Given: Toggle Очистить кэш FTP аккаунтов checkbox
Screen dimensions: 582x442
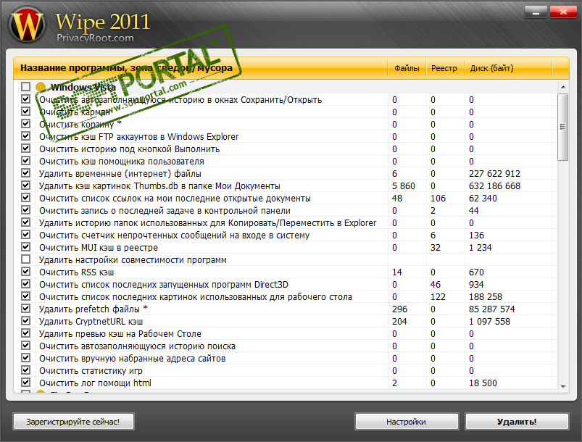Looking at the screenshot, I should [x=25, y=135].
